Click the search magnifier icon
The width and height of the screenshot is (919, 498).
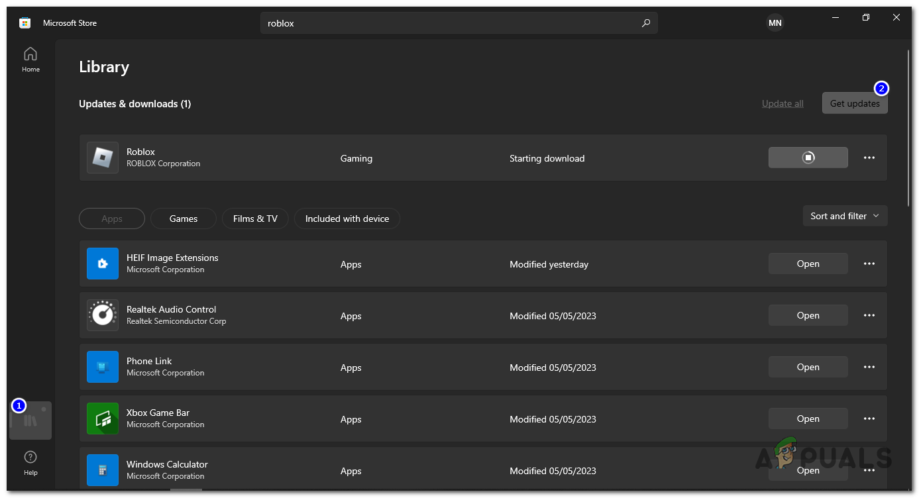tap(645, 23)
